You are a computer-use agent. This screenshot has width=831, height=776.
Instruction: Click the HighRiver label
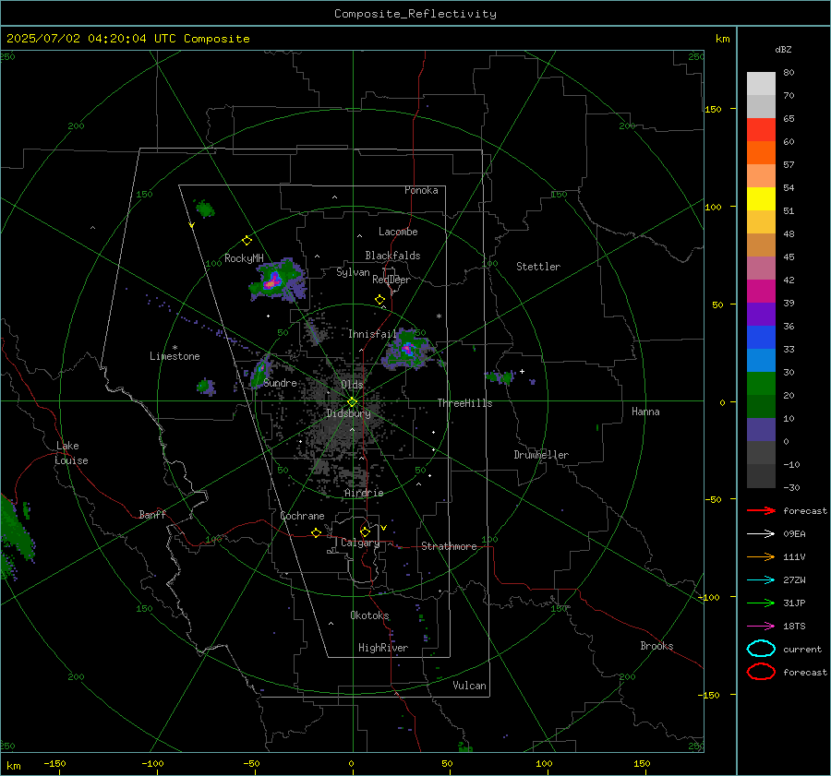pos(383,648)
